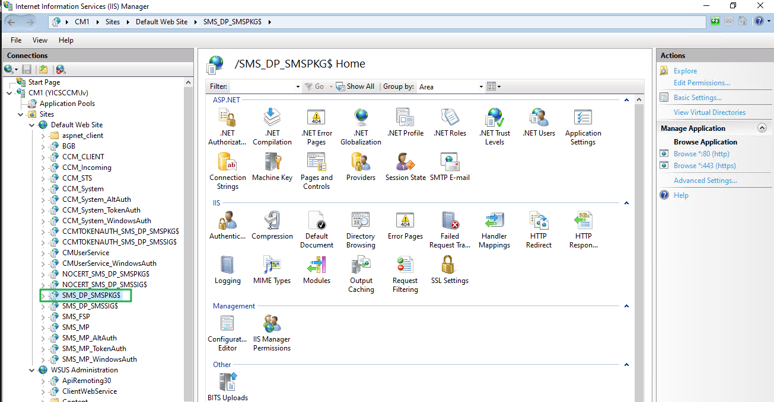
Task: Expand the SMS_MP application node
Action: tap(43, 327)
